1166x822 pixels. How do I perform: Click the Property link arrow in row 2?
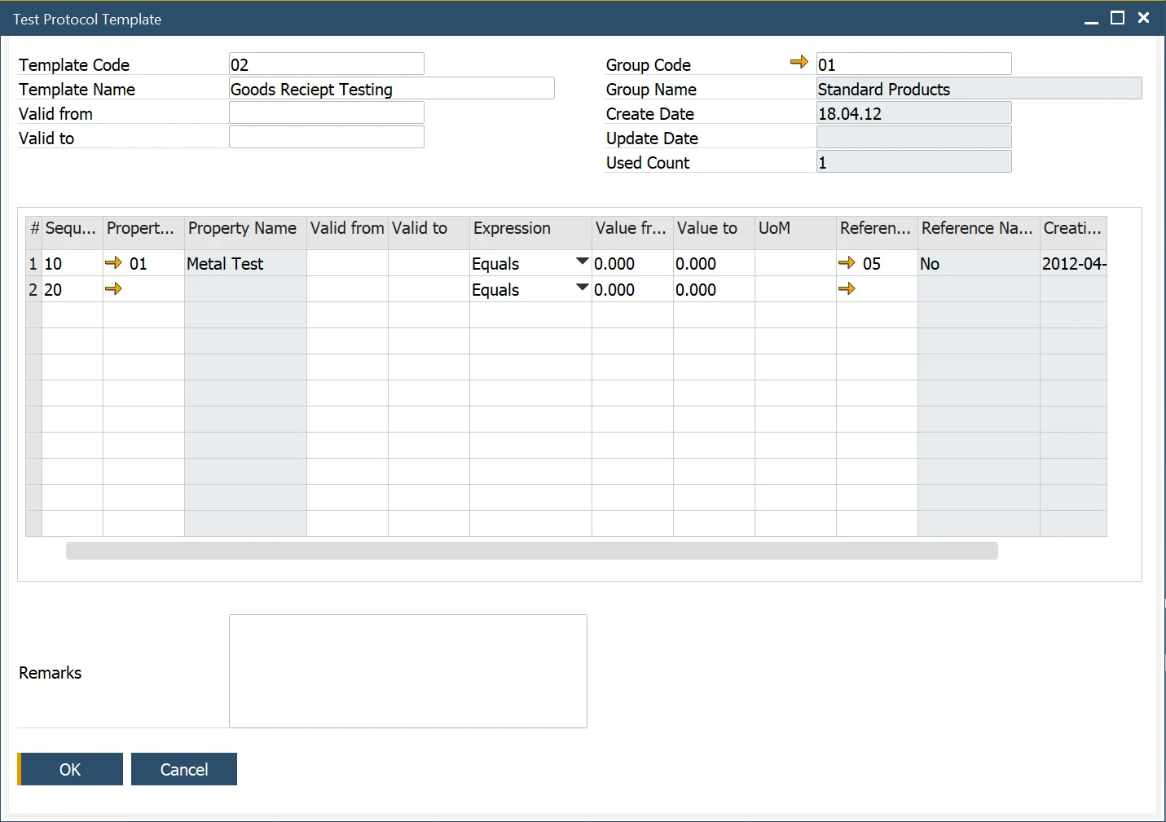(113, 288)
